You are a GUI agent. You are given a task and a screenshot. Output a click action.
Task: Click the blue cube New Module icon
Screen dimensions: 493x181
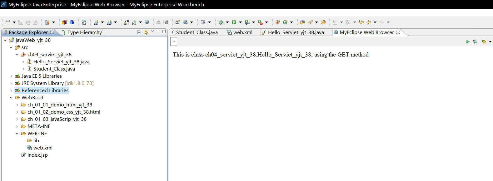click(72, 22)
